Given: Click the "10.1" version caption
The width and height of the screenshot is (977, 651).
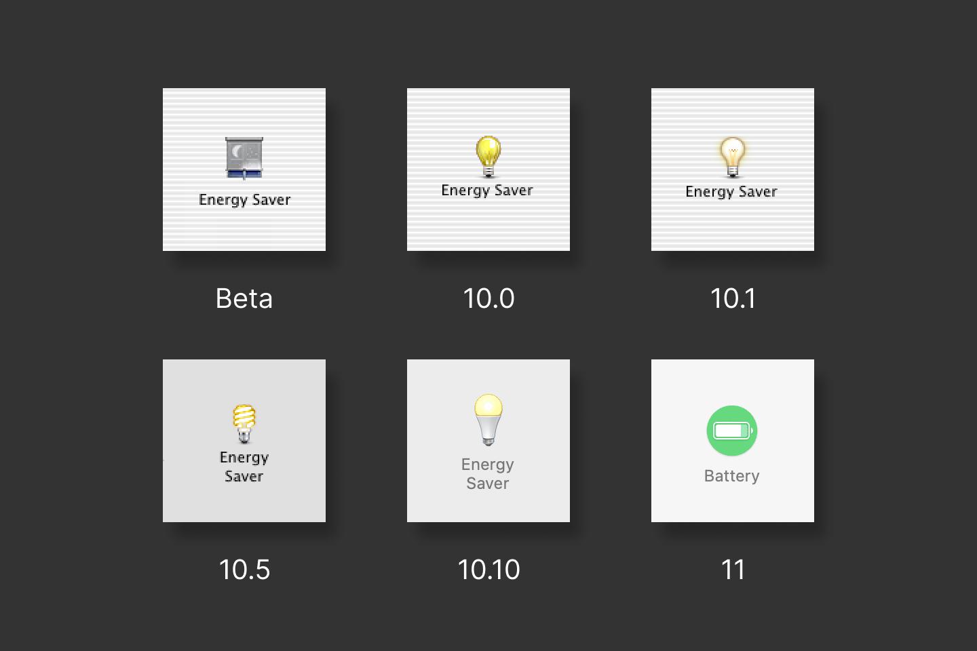Looking at the screenshot, I should click(733, 298).
